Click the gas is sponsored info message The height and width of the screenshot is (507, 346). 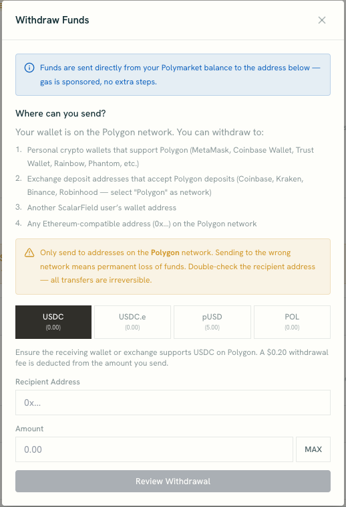coord(180,75)
